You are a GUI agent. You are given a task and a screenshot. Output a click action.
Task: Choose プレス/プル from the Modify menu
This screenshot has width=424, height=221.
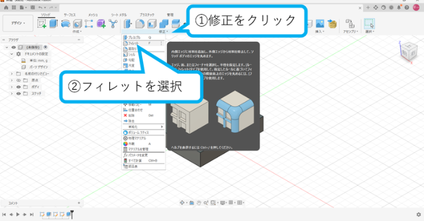[143, 38]
